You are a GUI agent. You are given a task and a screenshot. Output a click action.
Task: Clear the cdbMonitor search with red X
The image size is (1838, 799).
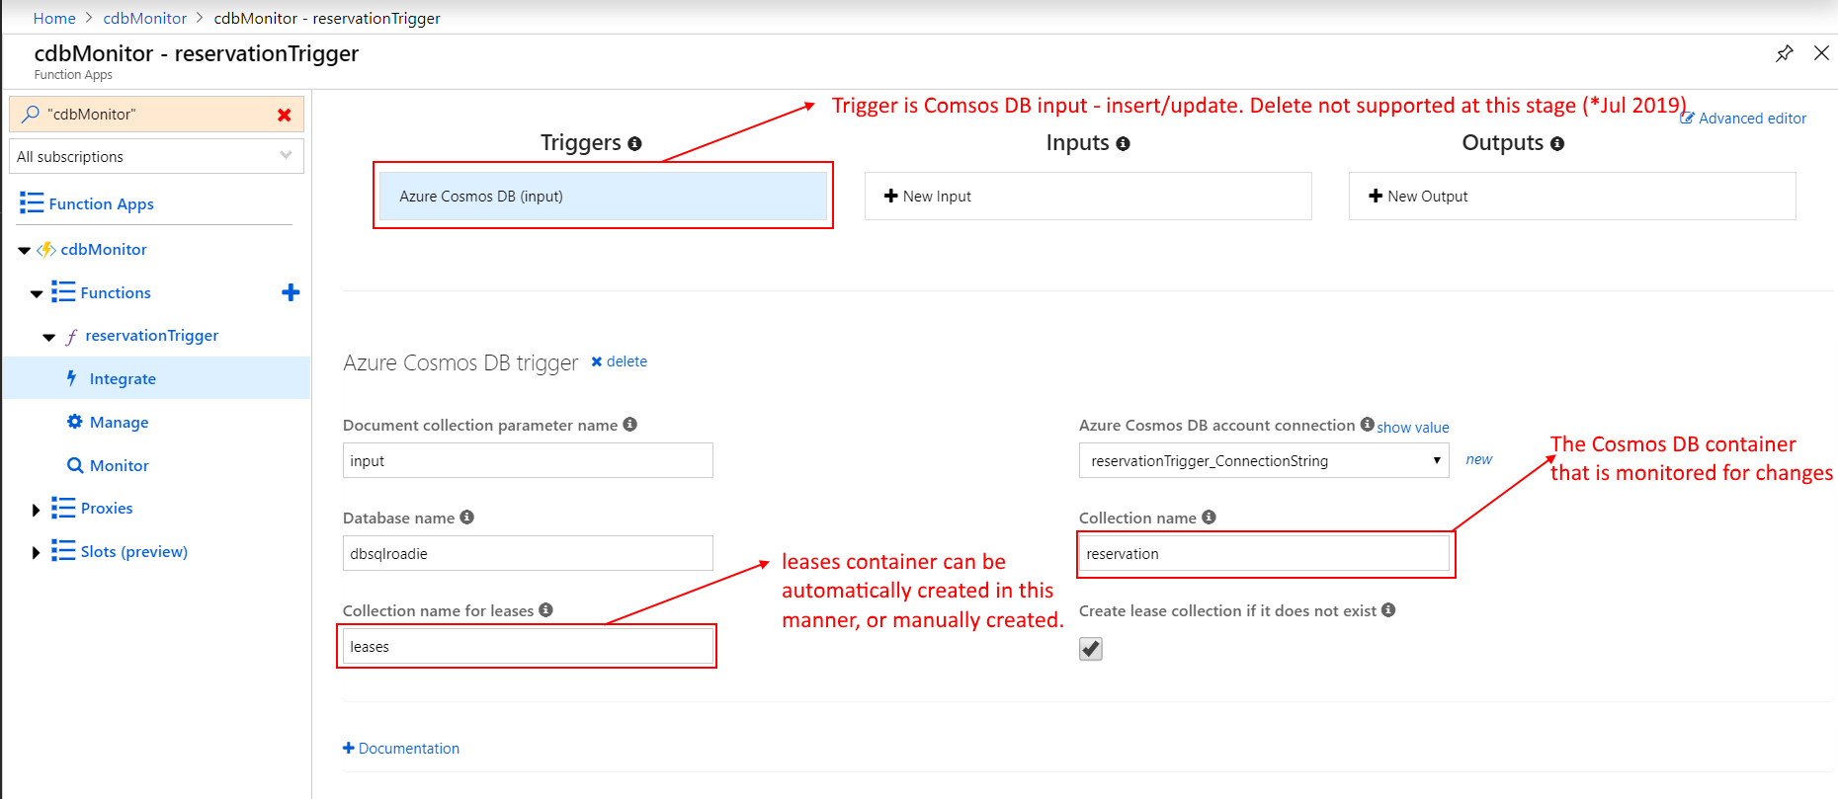[x=285, y=116]
